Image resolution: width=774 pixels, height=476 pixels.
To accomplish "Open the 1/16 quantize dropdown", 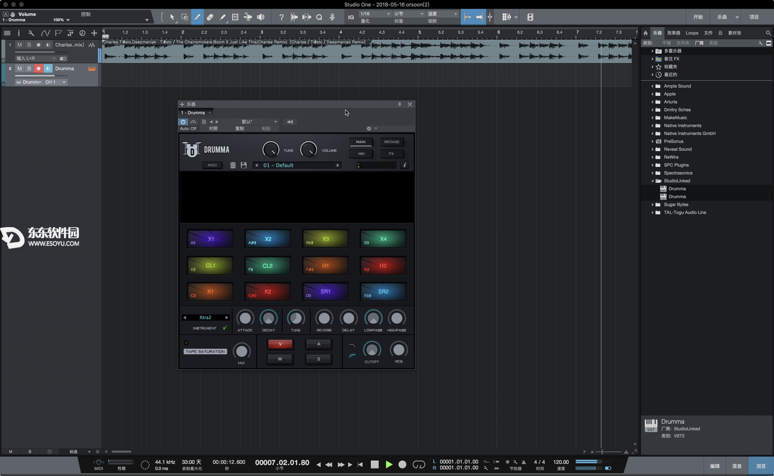I will [x=375, y=14].
